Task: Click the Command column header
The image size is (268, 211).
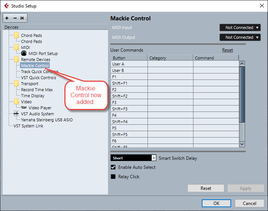Action: (216, 58)
